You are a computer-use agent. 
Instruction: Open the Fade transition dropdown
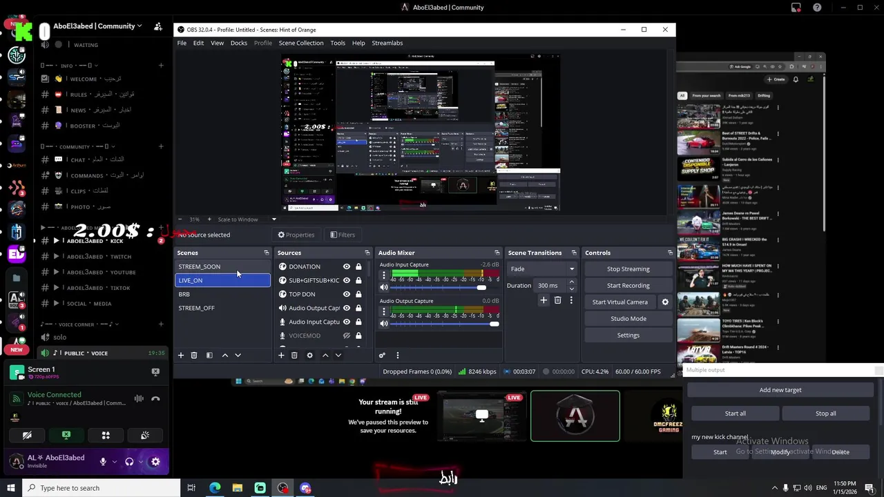542,269
